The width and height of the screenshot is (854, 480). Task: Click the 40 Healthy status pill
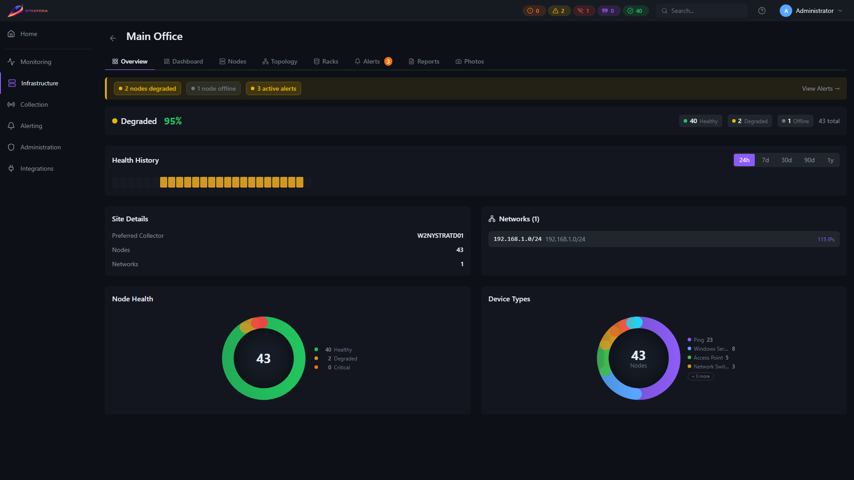coord(701,121)
